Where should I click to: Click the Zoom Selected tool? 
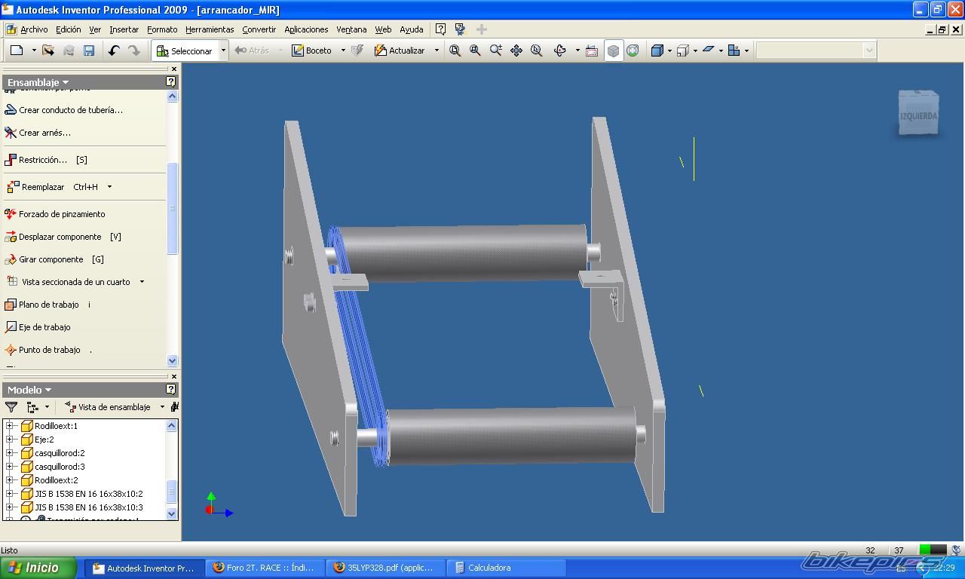[537, 51]
